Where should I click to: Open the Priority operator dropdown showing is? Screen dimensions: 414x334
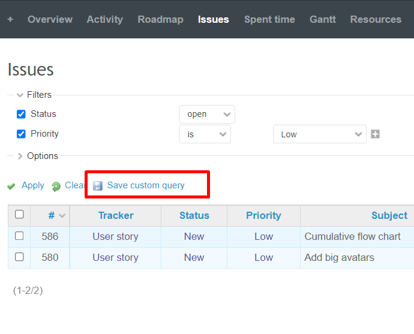(x=205, y=134)
